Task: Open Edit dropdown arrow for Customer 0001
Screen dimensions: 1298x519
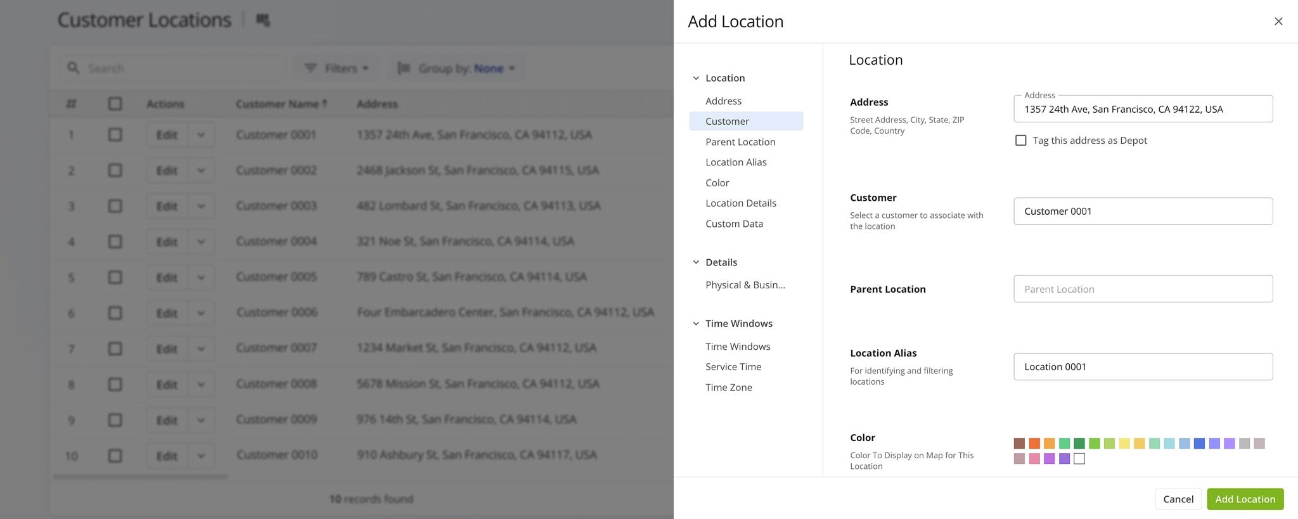Action: click(x=201, y=134)
